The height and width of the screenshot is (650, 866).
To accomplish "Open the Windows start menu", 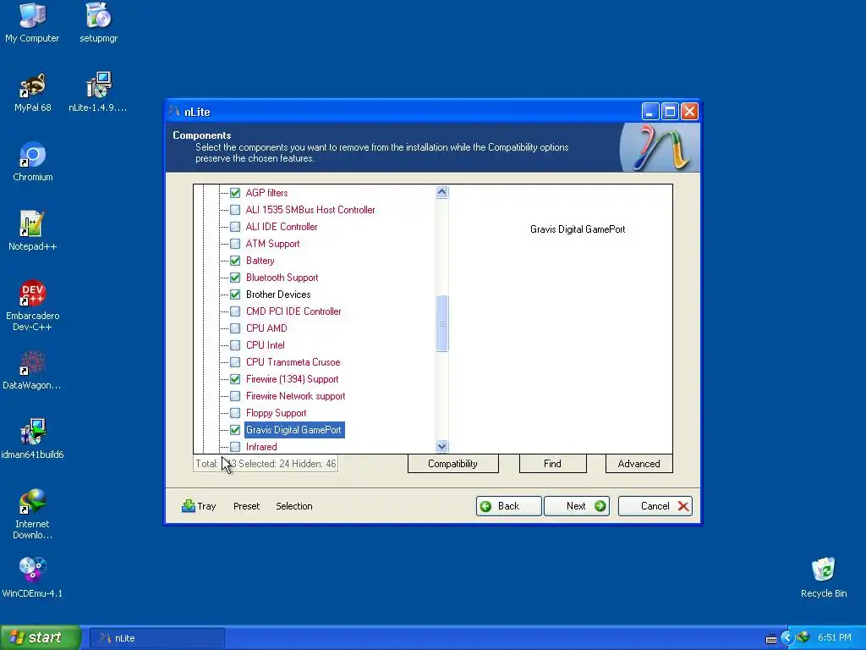I will pyautogui.click(x=39, y=638).
